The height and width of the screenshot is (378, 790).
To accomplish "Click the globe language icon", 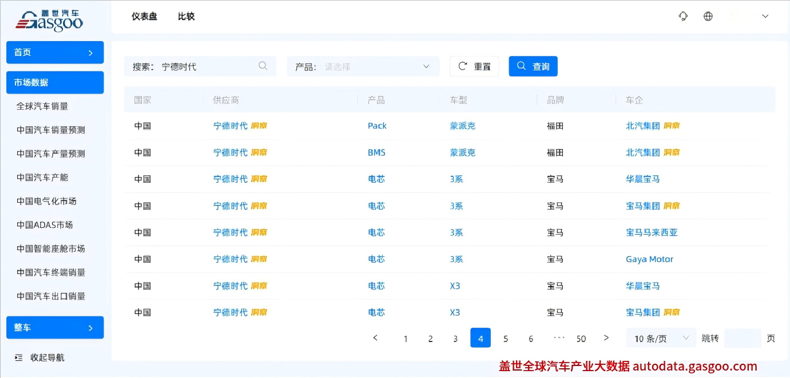I will coord(708,17).
